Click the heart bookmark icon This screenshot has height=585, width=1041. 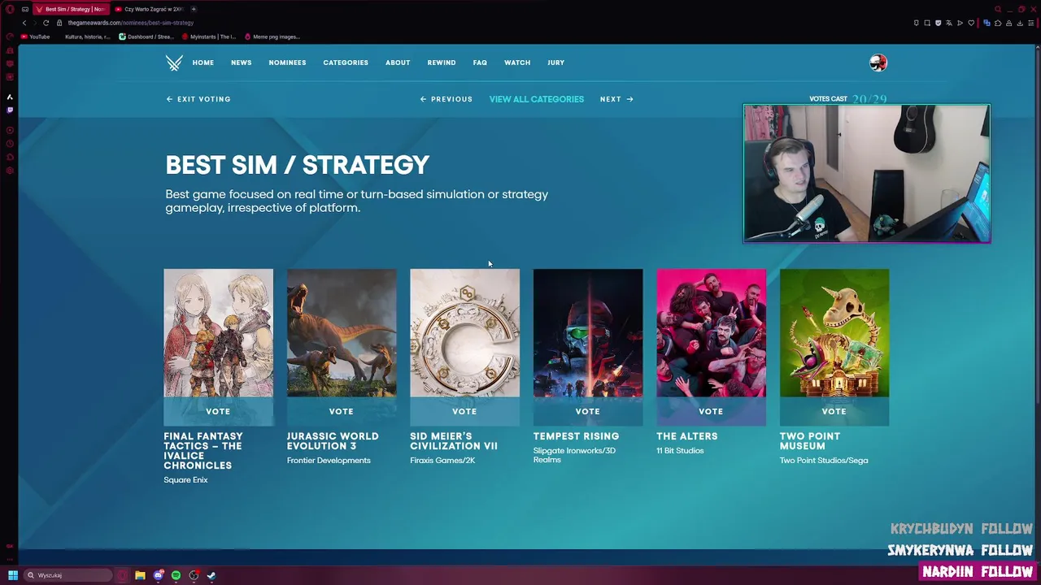click(x=971, y=23)
